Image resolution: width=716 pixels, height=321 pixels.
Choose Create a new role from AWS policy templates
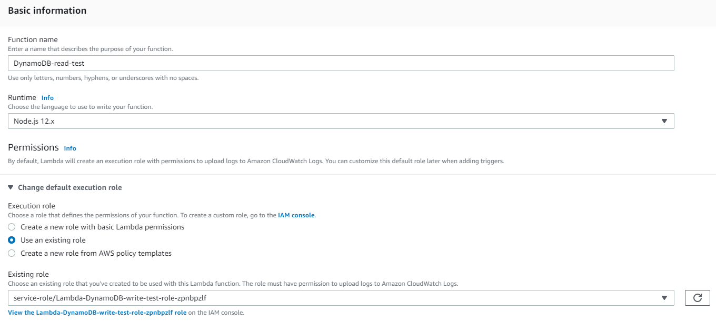point(12,253)
